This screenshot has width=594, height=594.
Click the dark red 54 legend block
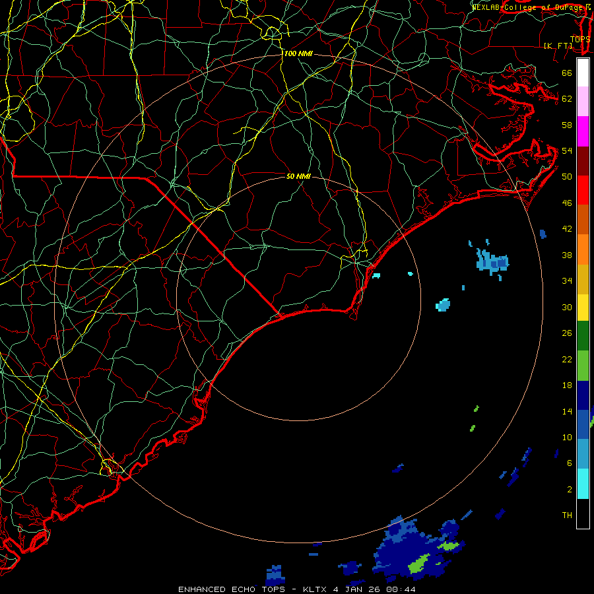click(583, 161)
